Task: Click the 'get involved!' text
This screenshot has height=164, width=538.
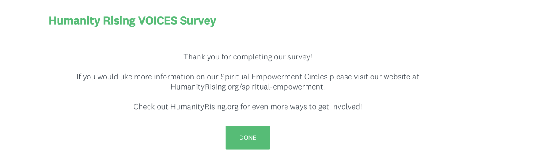Action: (339, 107)
